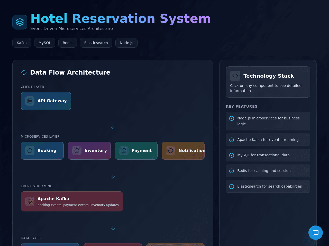Click 'MySQL for transactional data' text
Screen dimensions: 329x246
point(263,155)
